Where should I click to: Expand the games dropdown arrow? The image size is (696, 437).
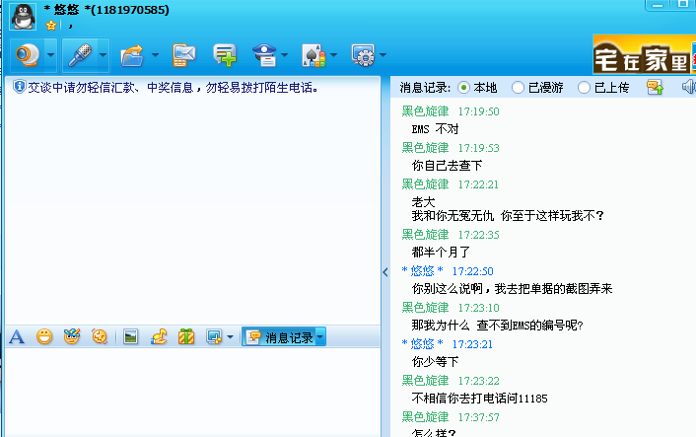(334, 55)
